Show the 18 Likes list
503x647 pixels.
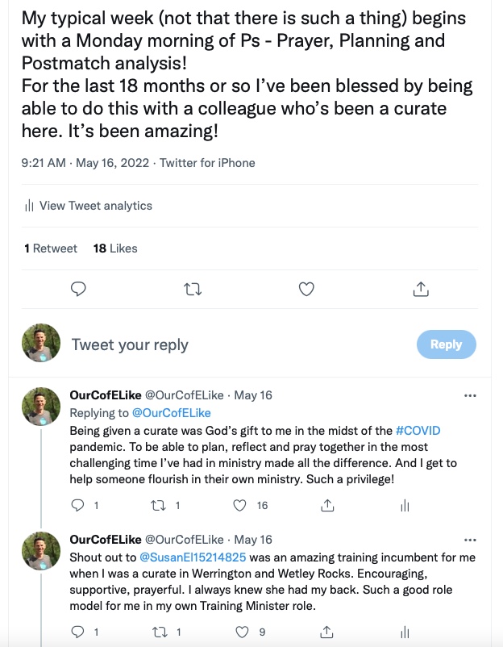click(115, 248)
